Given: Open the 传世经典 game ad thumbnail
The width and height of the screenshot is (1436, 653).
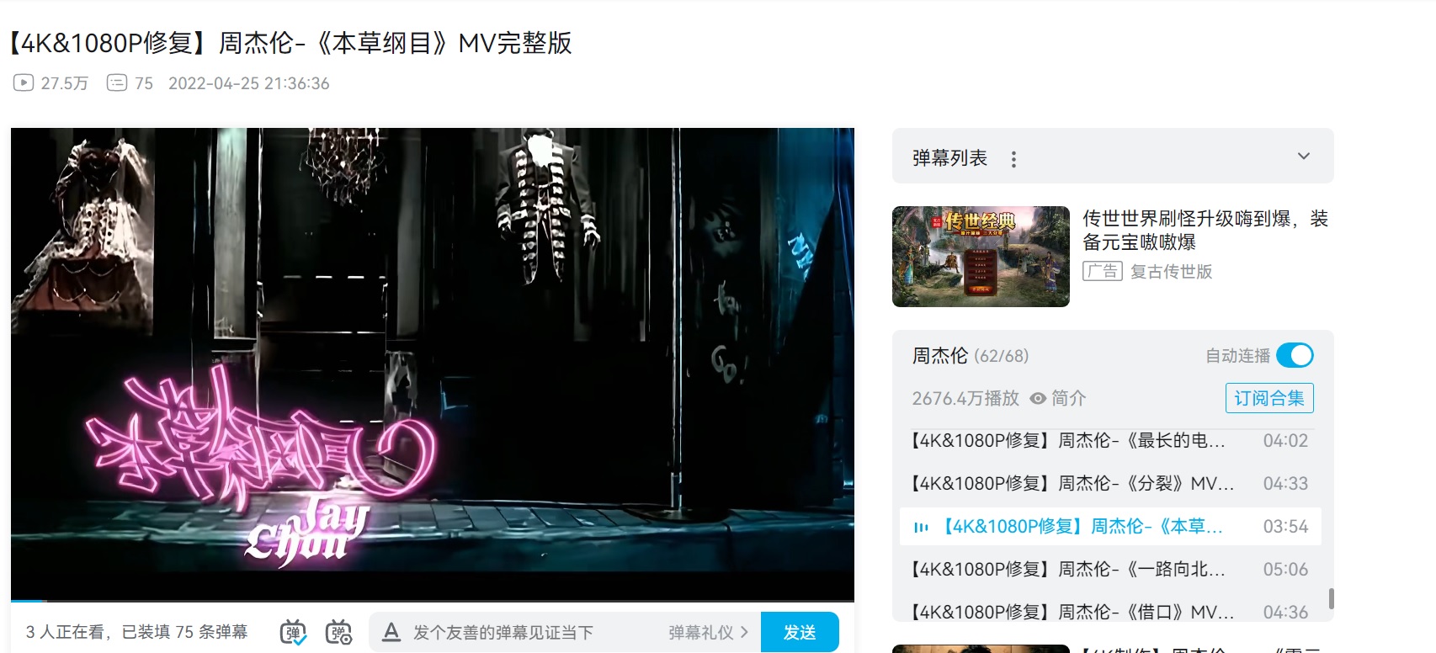Looking at the screenshot, I should click(981, 257).
